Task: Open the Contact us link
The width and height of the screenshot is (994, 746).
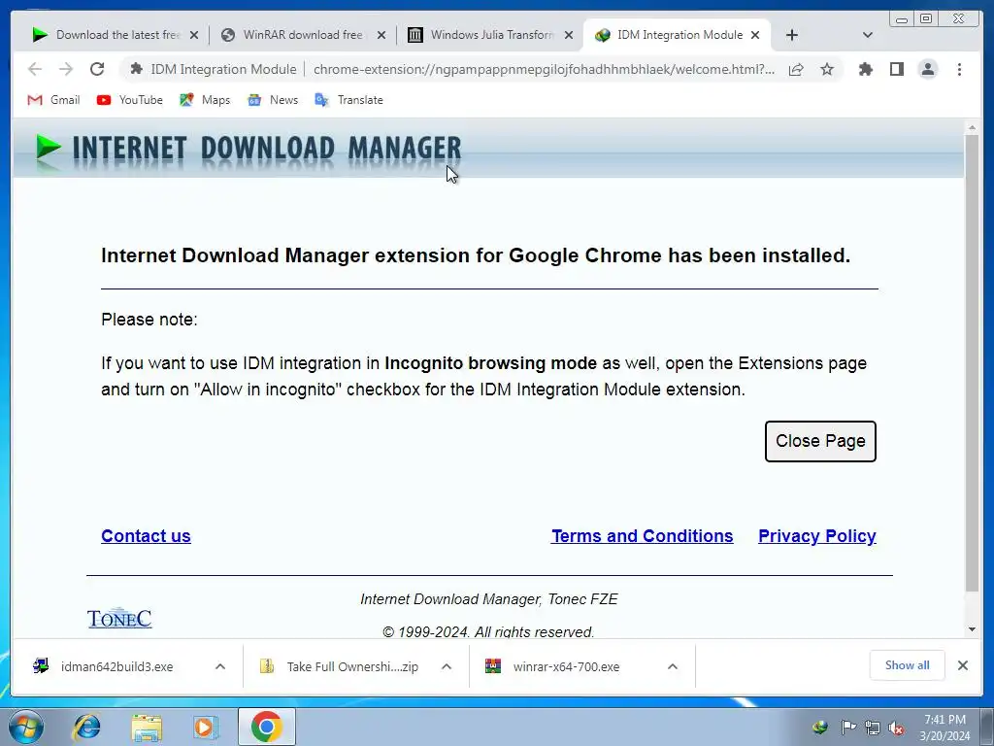Action: pos(146,536)
